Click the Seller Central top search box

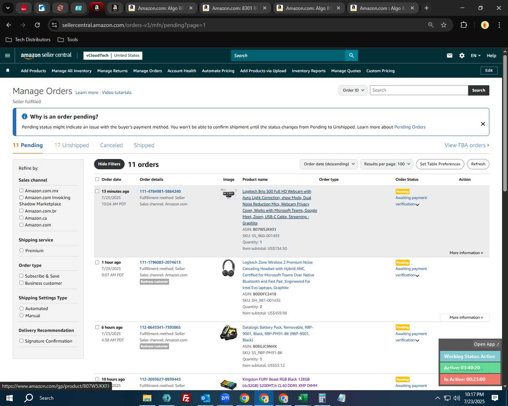click(288, 56)
